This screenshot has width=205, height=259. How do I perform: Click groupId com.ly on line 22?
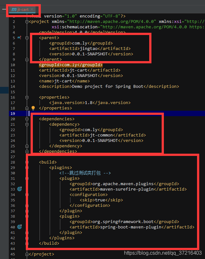coord(91,130)
